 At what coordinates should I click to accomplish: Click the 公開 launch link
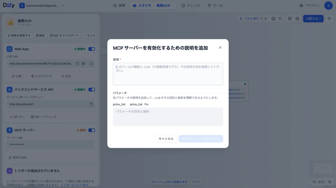pyautogui.click(x=17, y=76)
